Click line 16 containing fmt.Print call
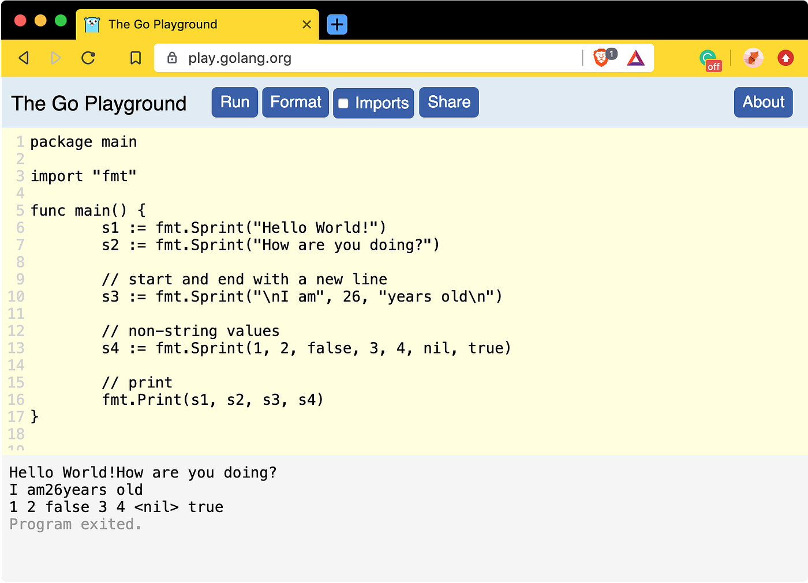The image size is (808, 583). click(212, 399)
